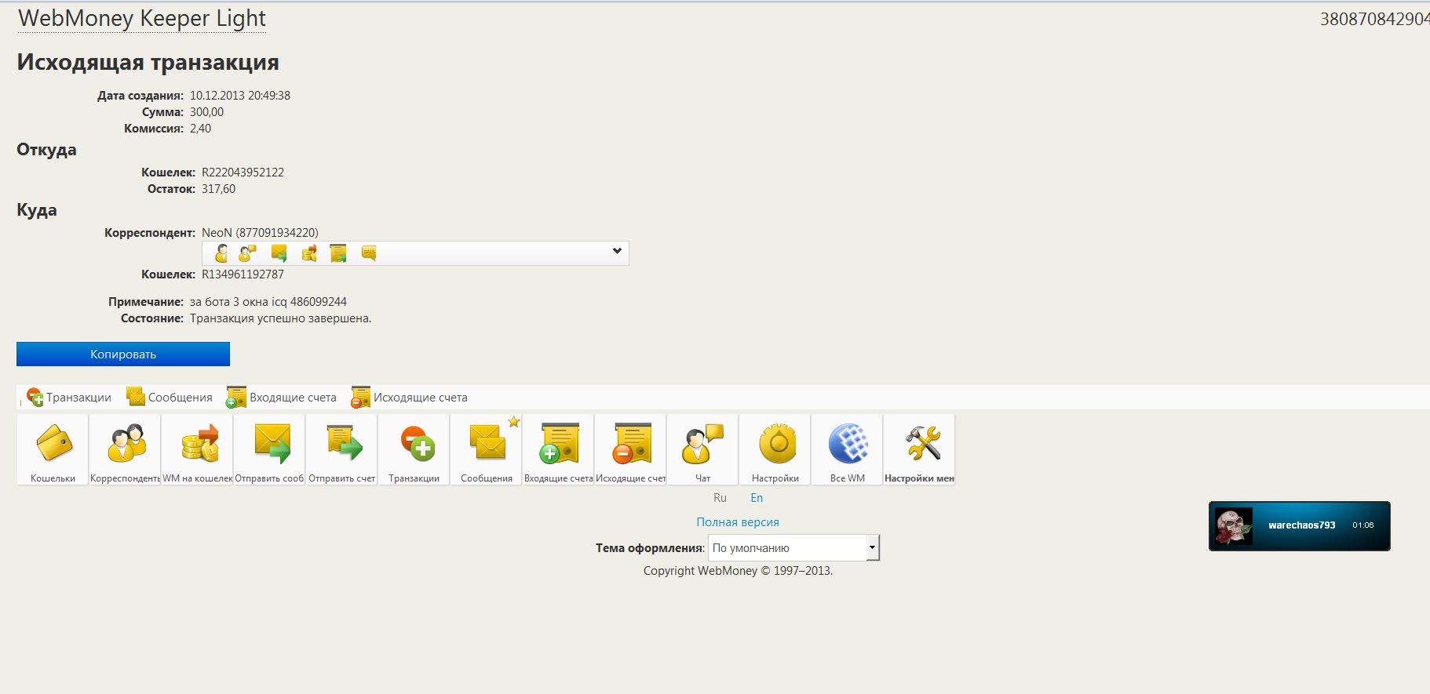Viewport: 1430px width, 694px height.
Task: Switch to the Исходящие счета tab
Action: coord(409,398)
